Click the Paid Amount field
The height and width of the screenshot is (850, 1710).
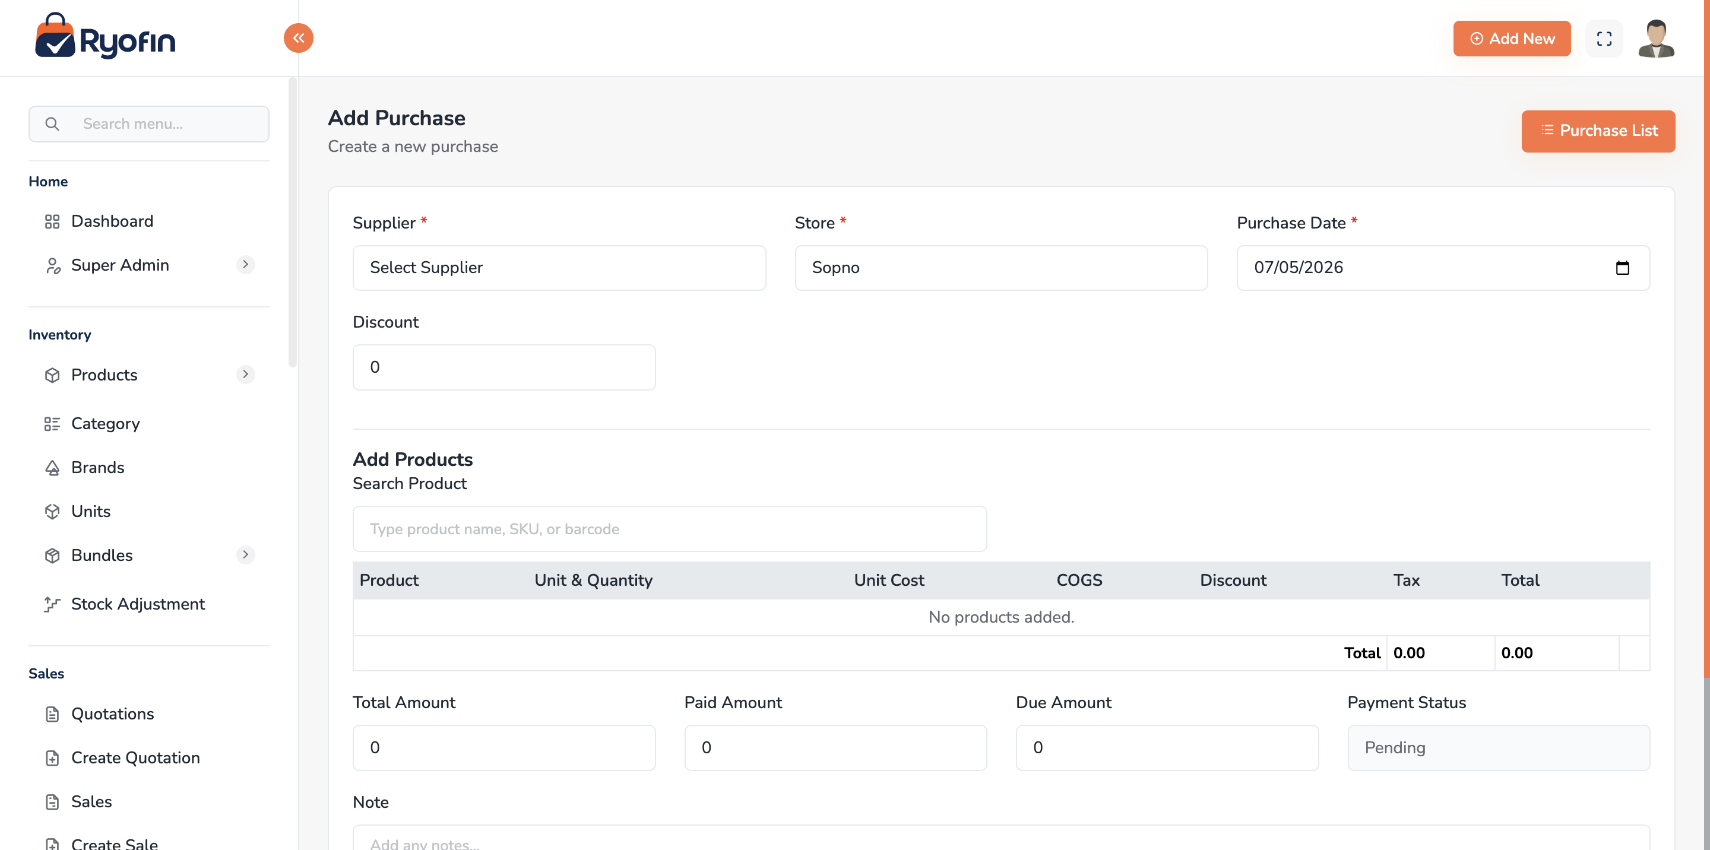tap(835, 748)
